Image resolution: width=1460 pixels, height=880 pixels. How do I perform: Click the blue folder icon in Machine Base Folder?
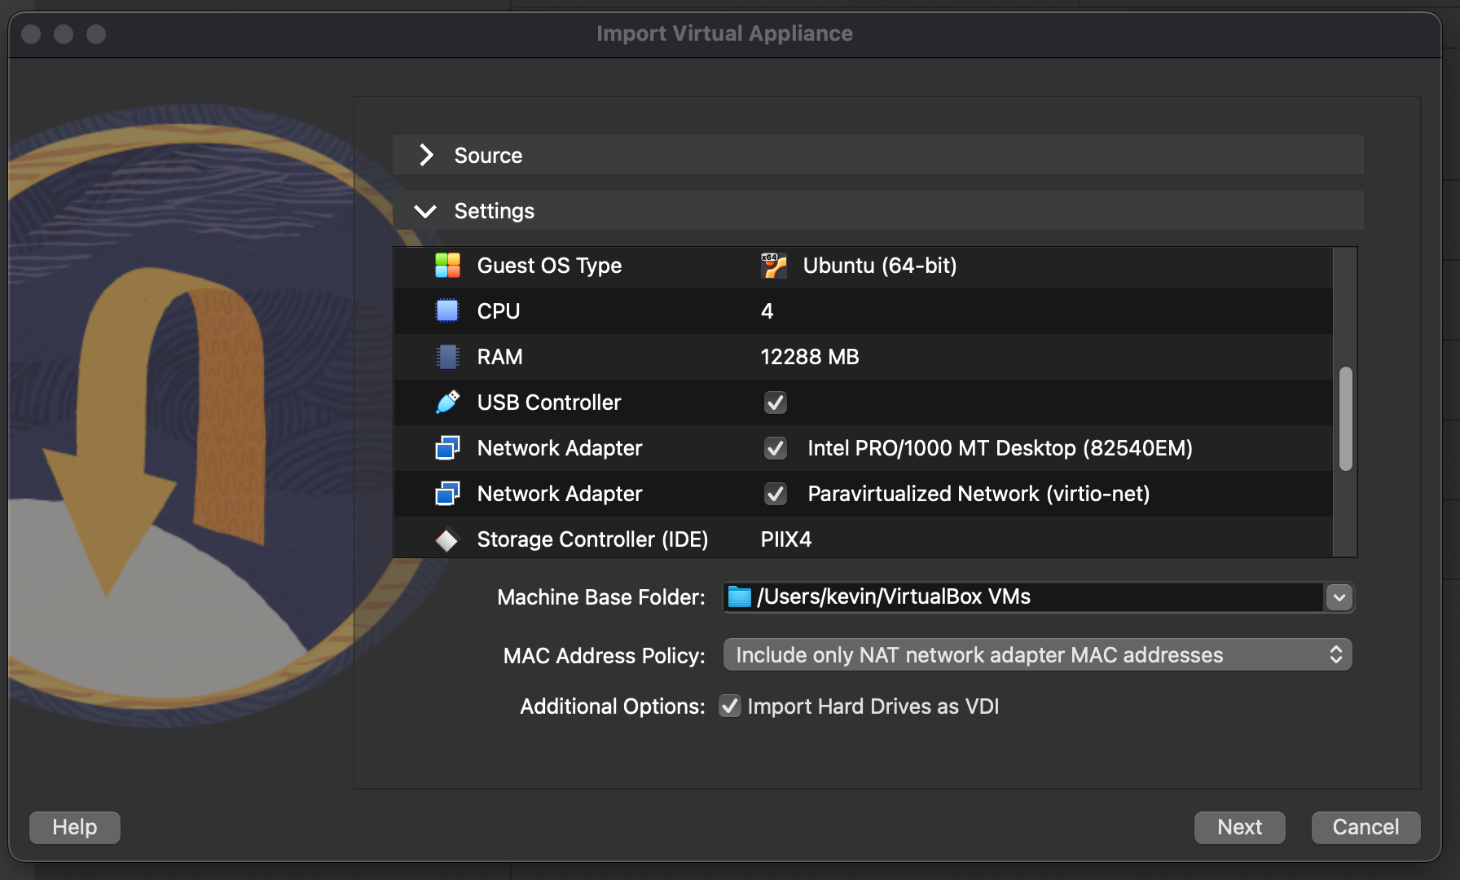pyautogui.click(x=739, y=597)
